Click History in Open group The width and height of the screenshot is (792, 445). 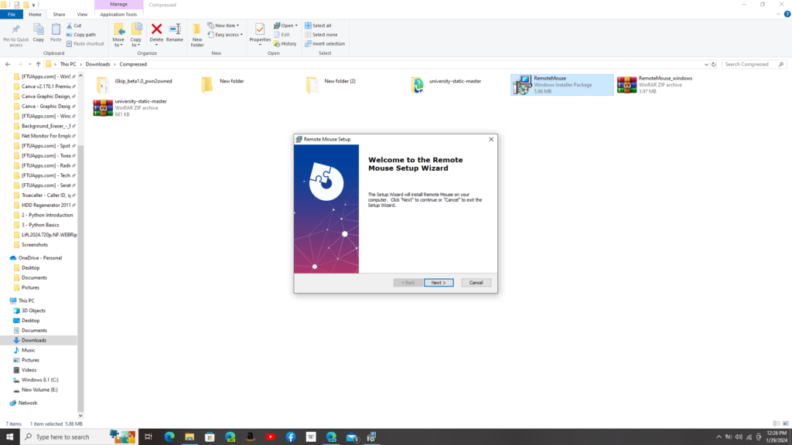tap(285, 43)
